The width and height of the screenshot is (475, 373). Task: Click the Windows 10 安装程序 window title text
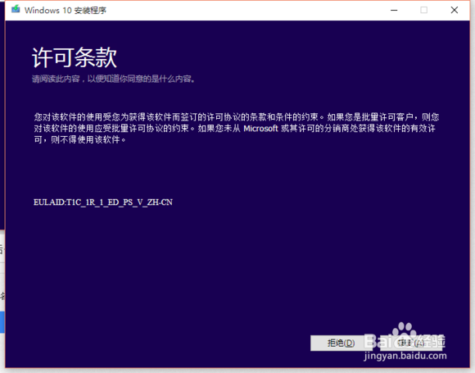66,11
